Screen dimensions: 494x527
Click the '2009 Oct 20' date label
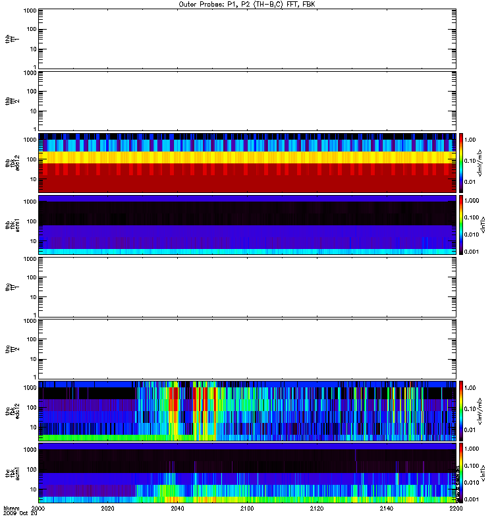pos(20,513)
